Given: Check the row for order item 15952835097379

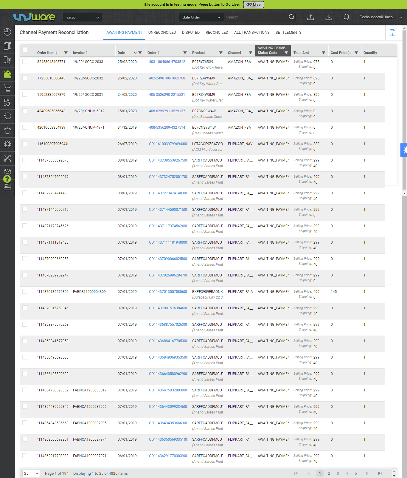Looking at the screenshot, I should click(25, 94).
